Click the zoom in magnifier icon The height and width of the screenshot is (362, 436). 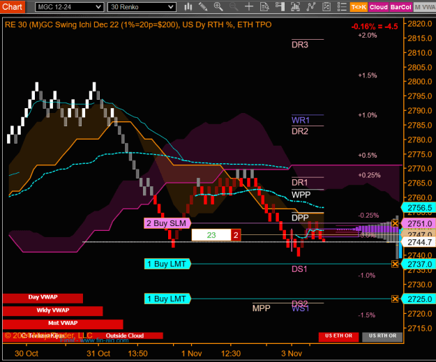pos(218,7)
